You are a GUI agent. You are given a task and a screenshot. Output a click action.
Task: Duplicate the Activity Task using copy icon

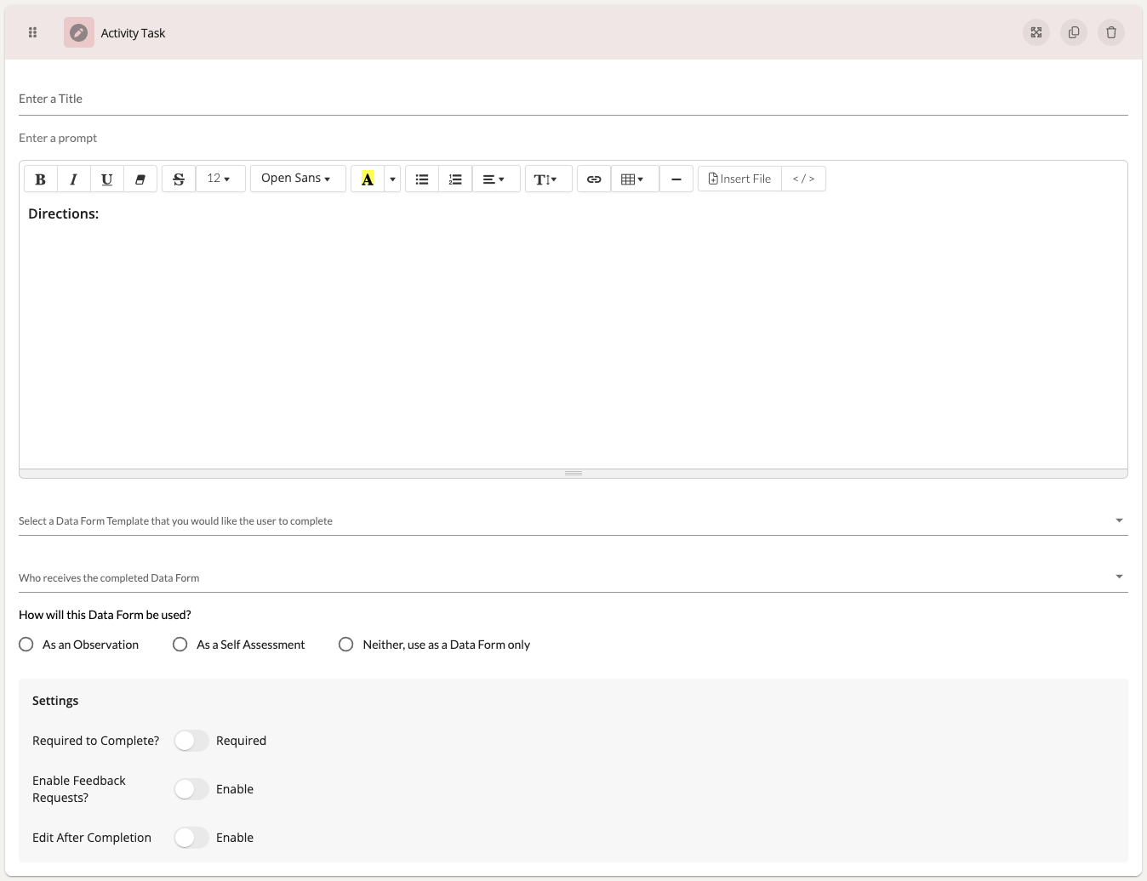tap(1073, 32)
